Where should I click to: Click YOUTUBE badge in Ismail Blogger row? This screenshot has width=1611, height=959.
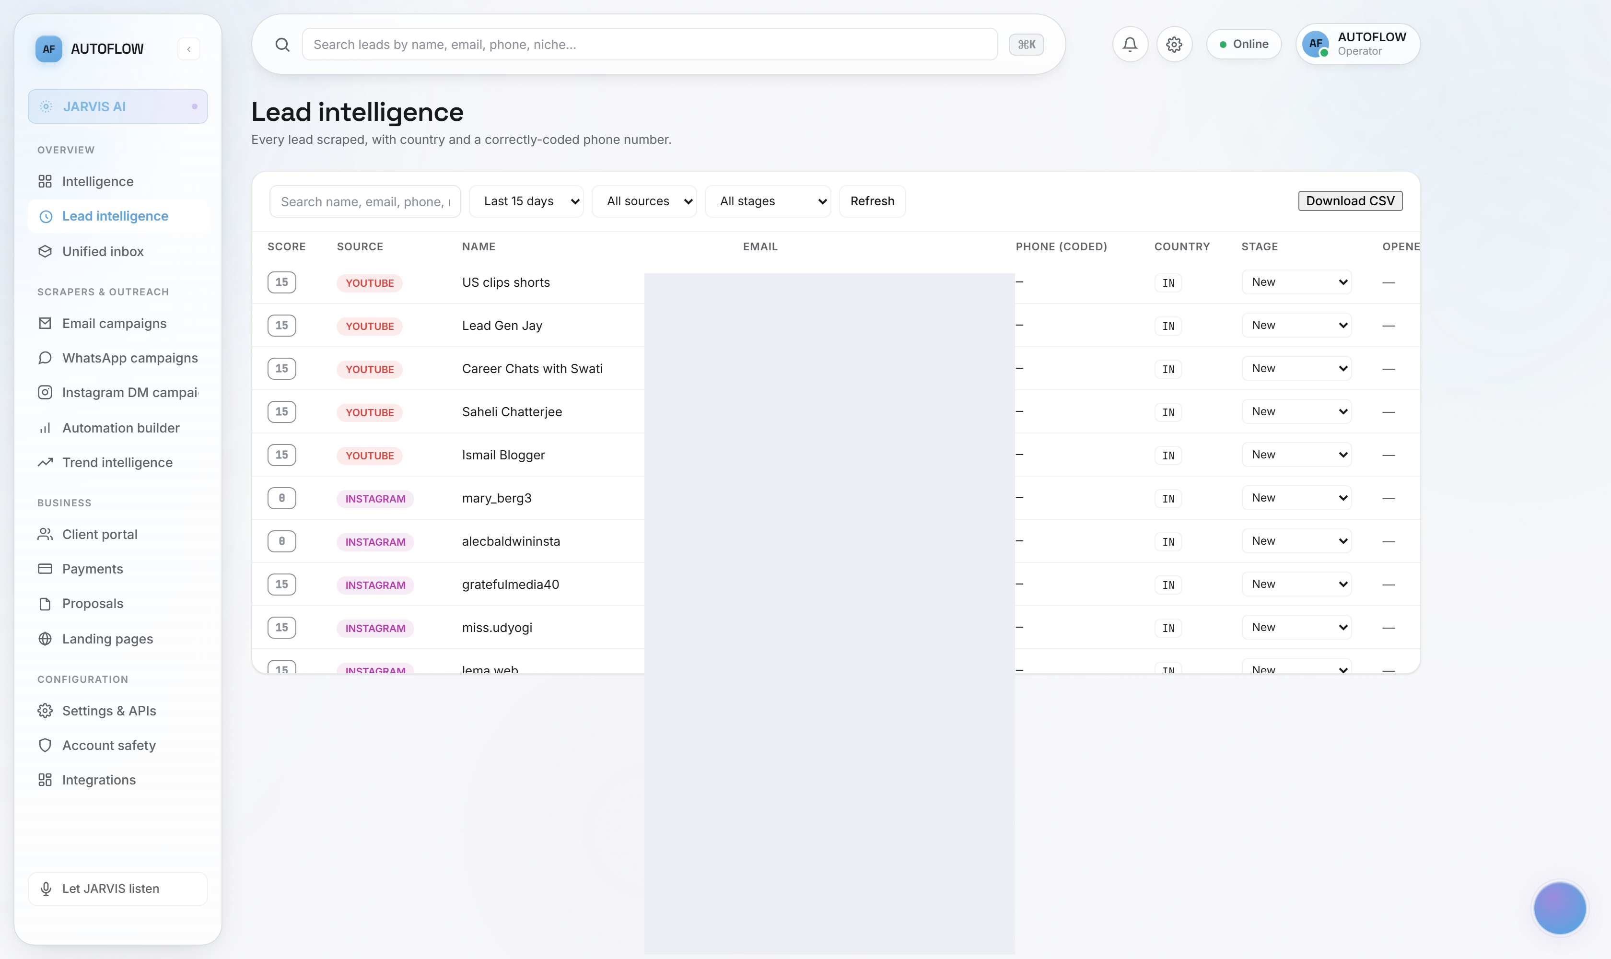370,456
